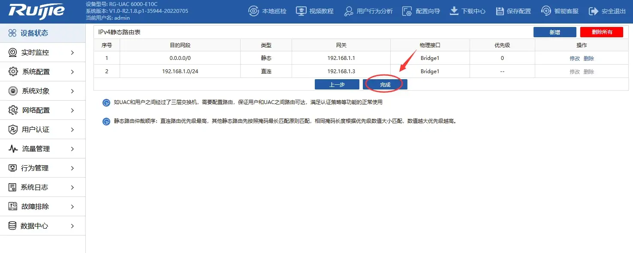633x253 pixels.
Task: Click the destination cell 0.0.0.0/0
Action: 180,58
